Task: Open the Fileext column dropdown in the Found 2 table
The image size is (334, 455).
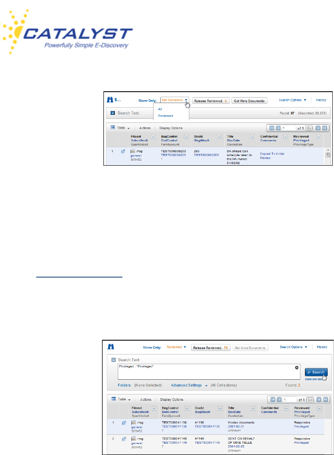Action: pyautogui.click(x=154, y=409)
